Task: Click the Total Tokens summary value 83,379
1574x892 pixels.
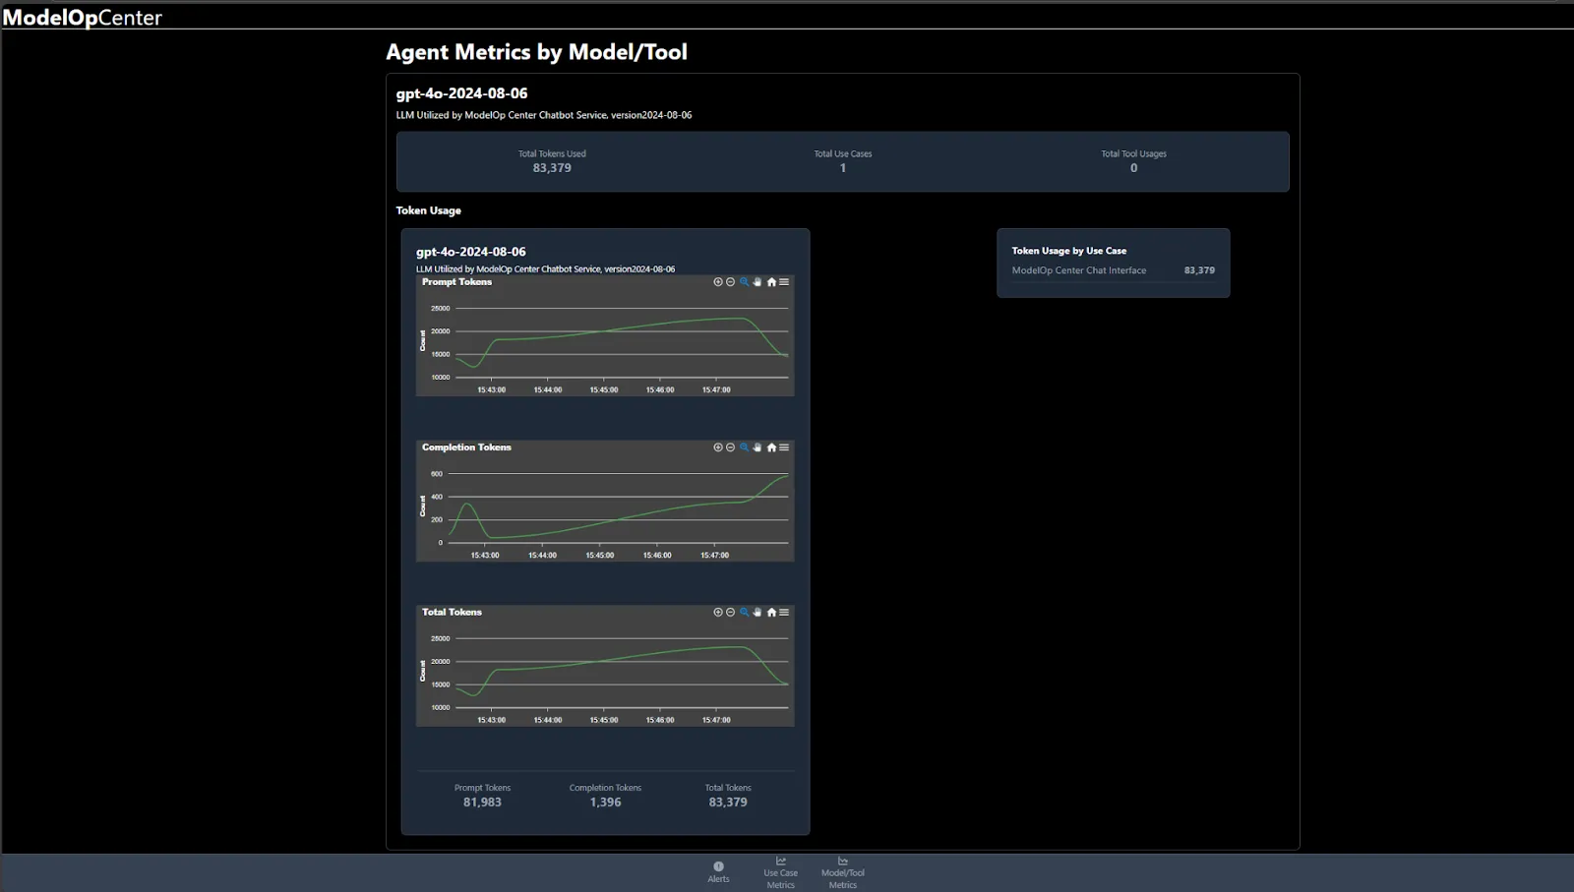Action: (728, 803)
